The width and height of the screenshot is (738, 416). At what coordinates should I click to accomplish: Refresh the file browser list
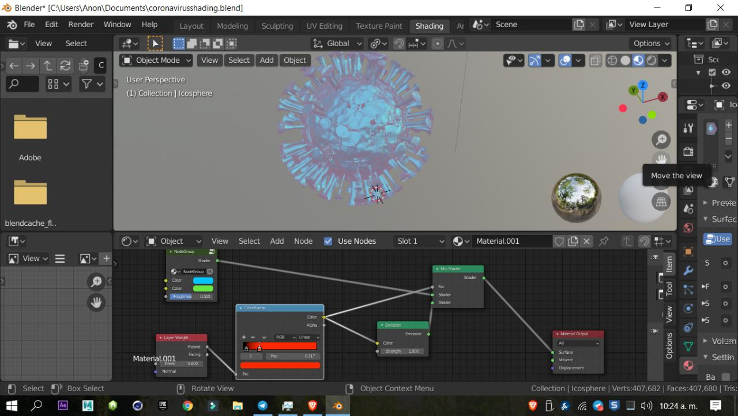coord(65,66)
